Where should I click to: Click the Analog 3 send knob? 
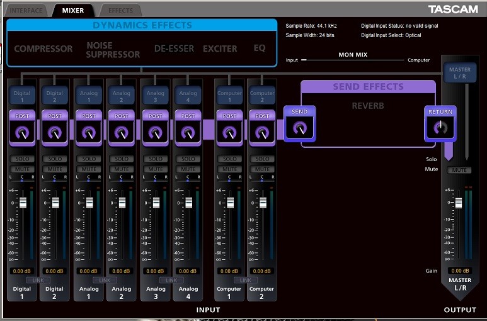(156, 132)
